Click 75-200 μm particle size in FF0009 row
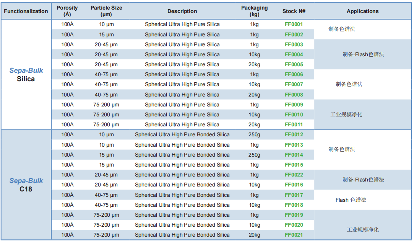The width and height of the screenshot is (414, 242). 106,105
